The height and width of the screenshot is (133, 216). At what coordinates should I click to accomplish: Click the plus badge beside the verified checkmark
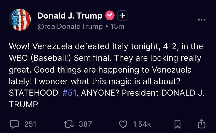pos(123,16)
